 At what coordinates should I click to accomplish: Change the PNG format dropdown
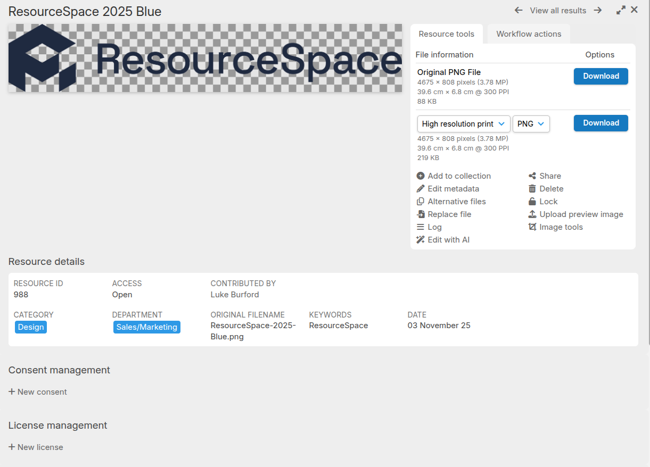[531, 123]
